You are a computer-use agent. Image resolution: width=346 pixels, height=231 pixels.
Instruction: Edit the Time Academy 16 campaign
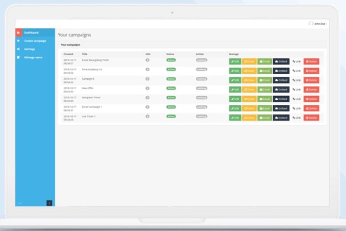pos(235,71)
